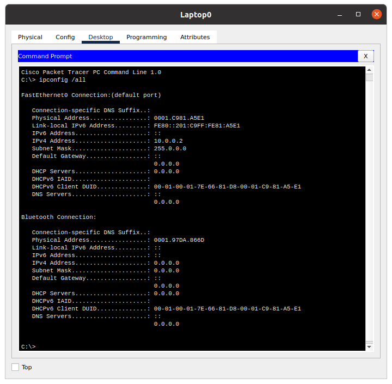The height and width of the screenshot is (384, 392).
Task: Switch to the Physical tab
Action: 30,37
